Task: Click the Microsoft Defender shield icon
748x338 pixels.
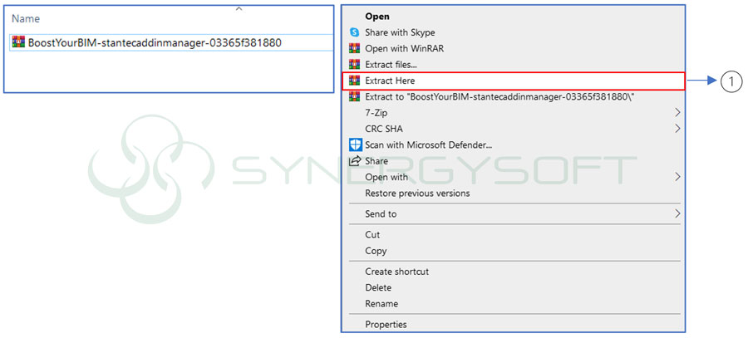Action: point(356,145)
